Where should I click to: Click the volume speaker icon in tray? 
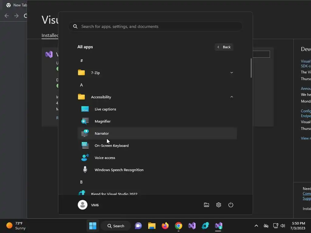283,226
